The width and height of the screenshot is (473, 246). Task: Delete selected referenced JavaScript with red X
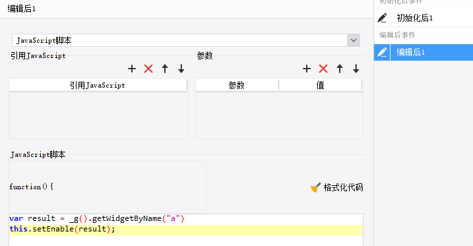click(148, 69)
